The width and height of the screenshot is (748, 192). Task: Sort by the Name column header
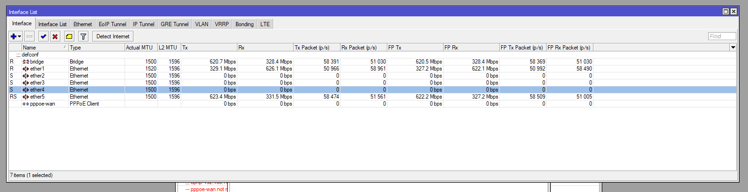pos(45,47)
